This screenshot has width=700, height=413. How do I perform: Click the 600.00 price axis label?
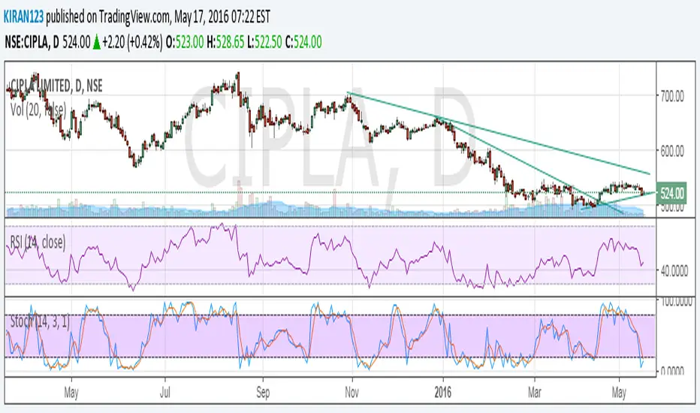pos(672,151)
